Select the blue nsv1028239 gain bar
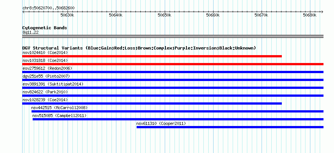The image size is (334, 153). pos(152,103)
